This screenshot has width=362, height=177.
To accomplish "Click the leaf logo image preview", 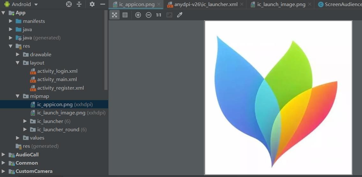I will (278, 98).
